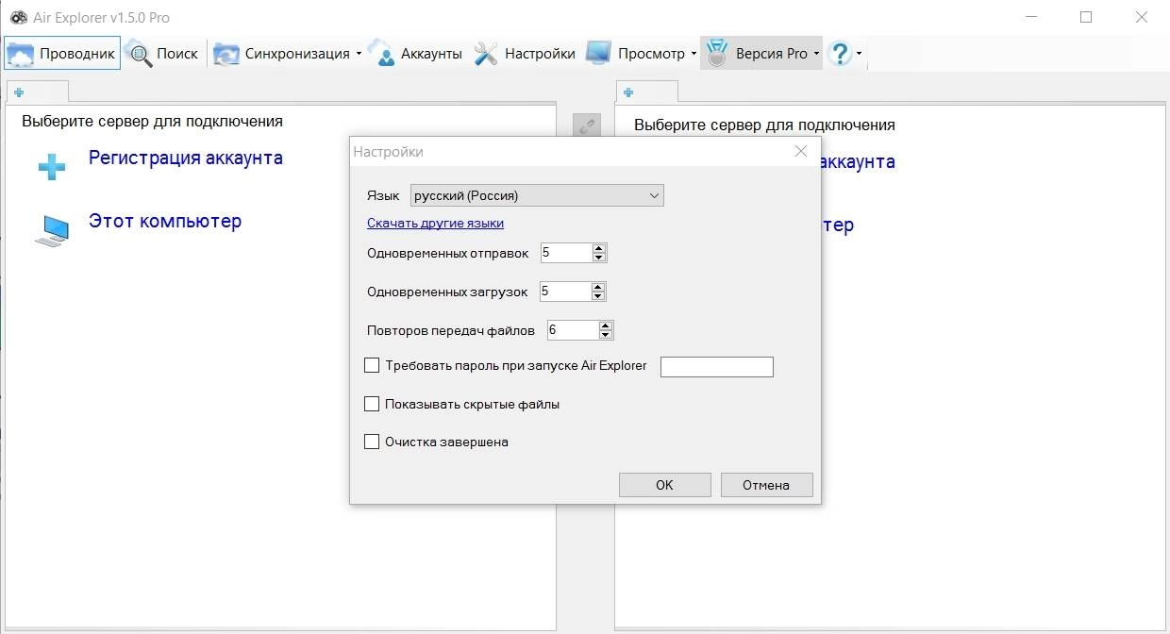Increase Одновременных отправок value

click(599, 248)
